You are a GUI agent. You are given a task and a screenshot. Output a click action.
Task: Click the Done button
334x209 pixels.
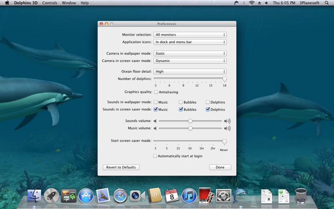point(220,167)
